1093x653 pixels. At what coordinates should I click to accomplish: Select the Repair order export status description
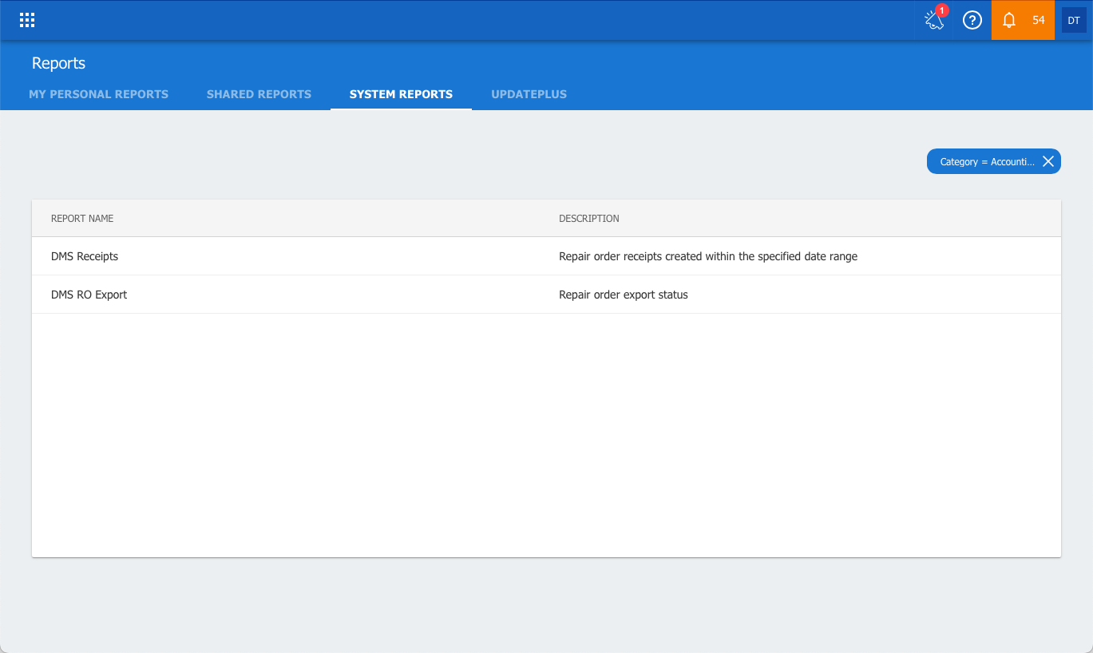[623, 295]
